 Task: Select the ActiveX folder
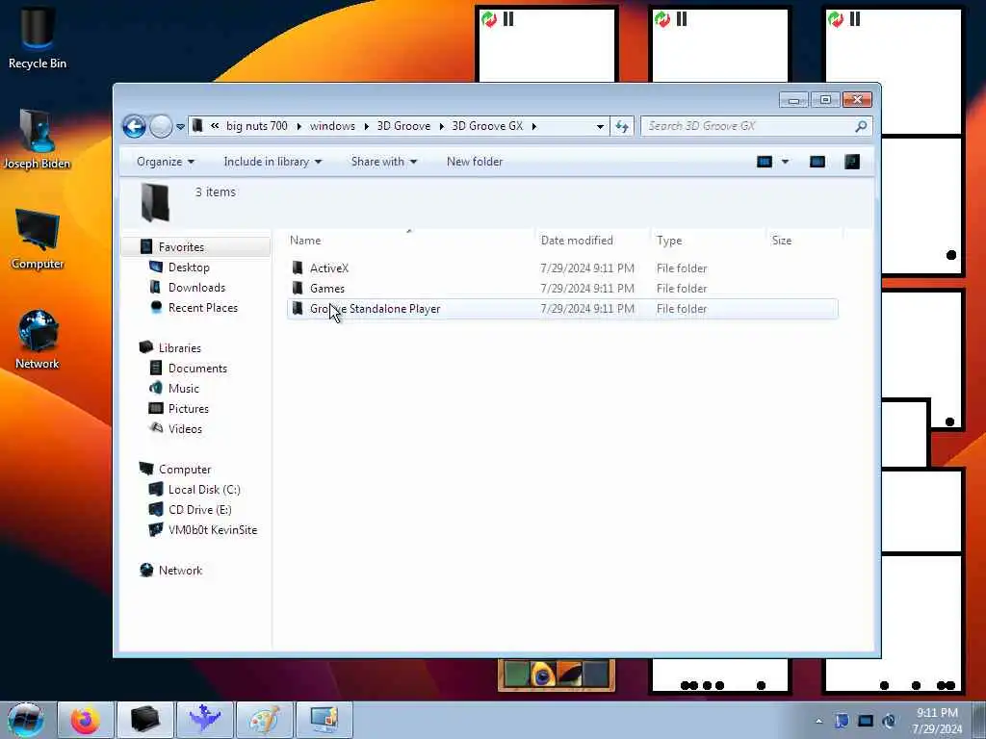[x=562, y=268]
